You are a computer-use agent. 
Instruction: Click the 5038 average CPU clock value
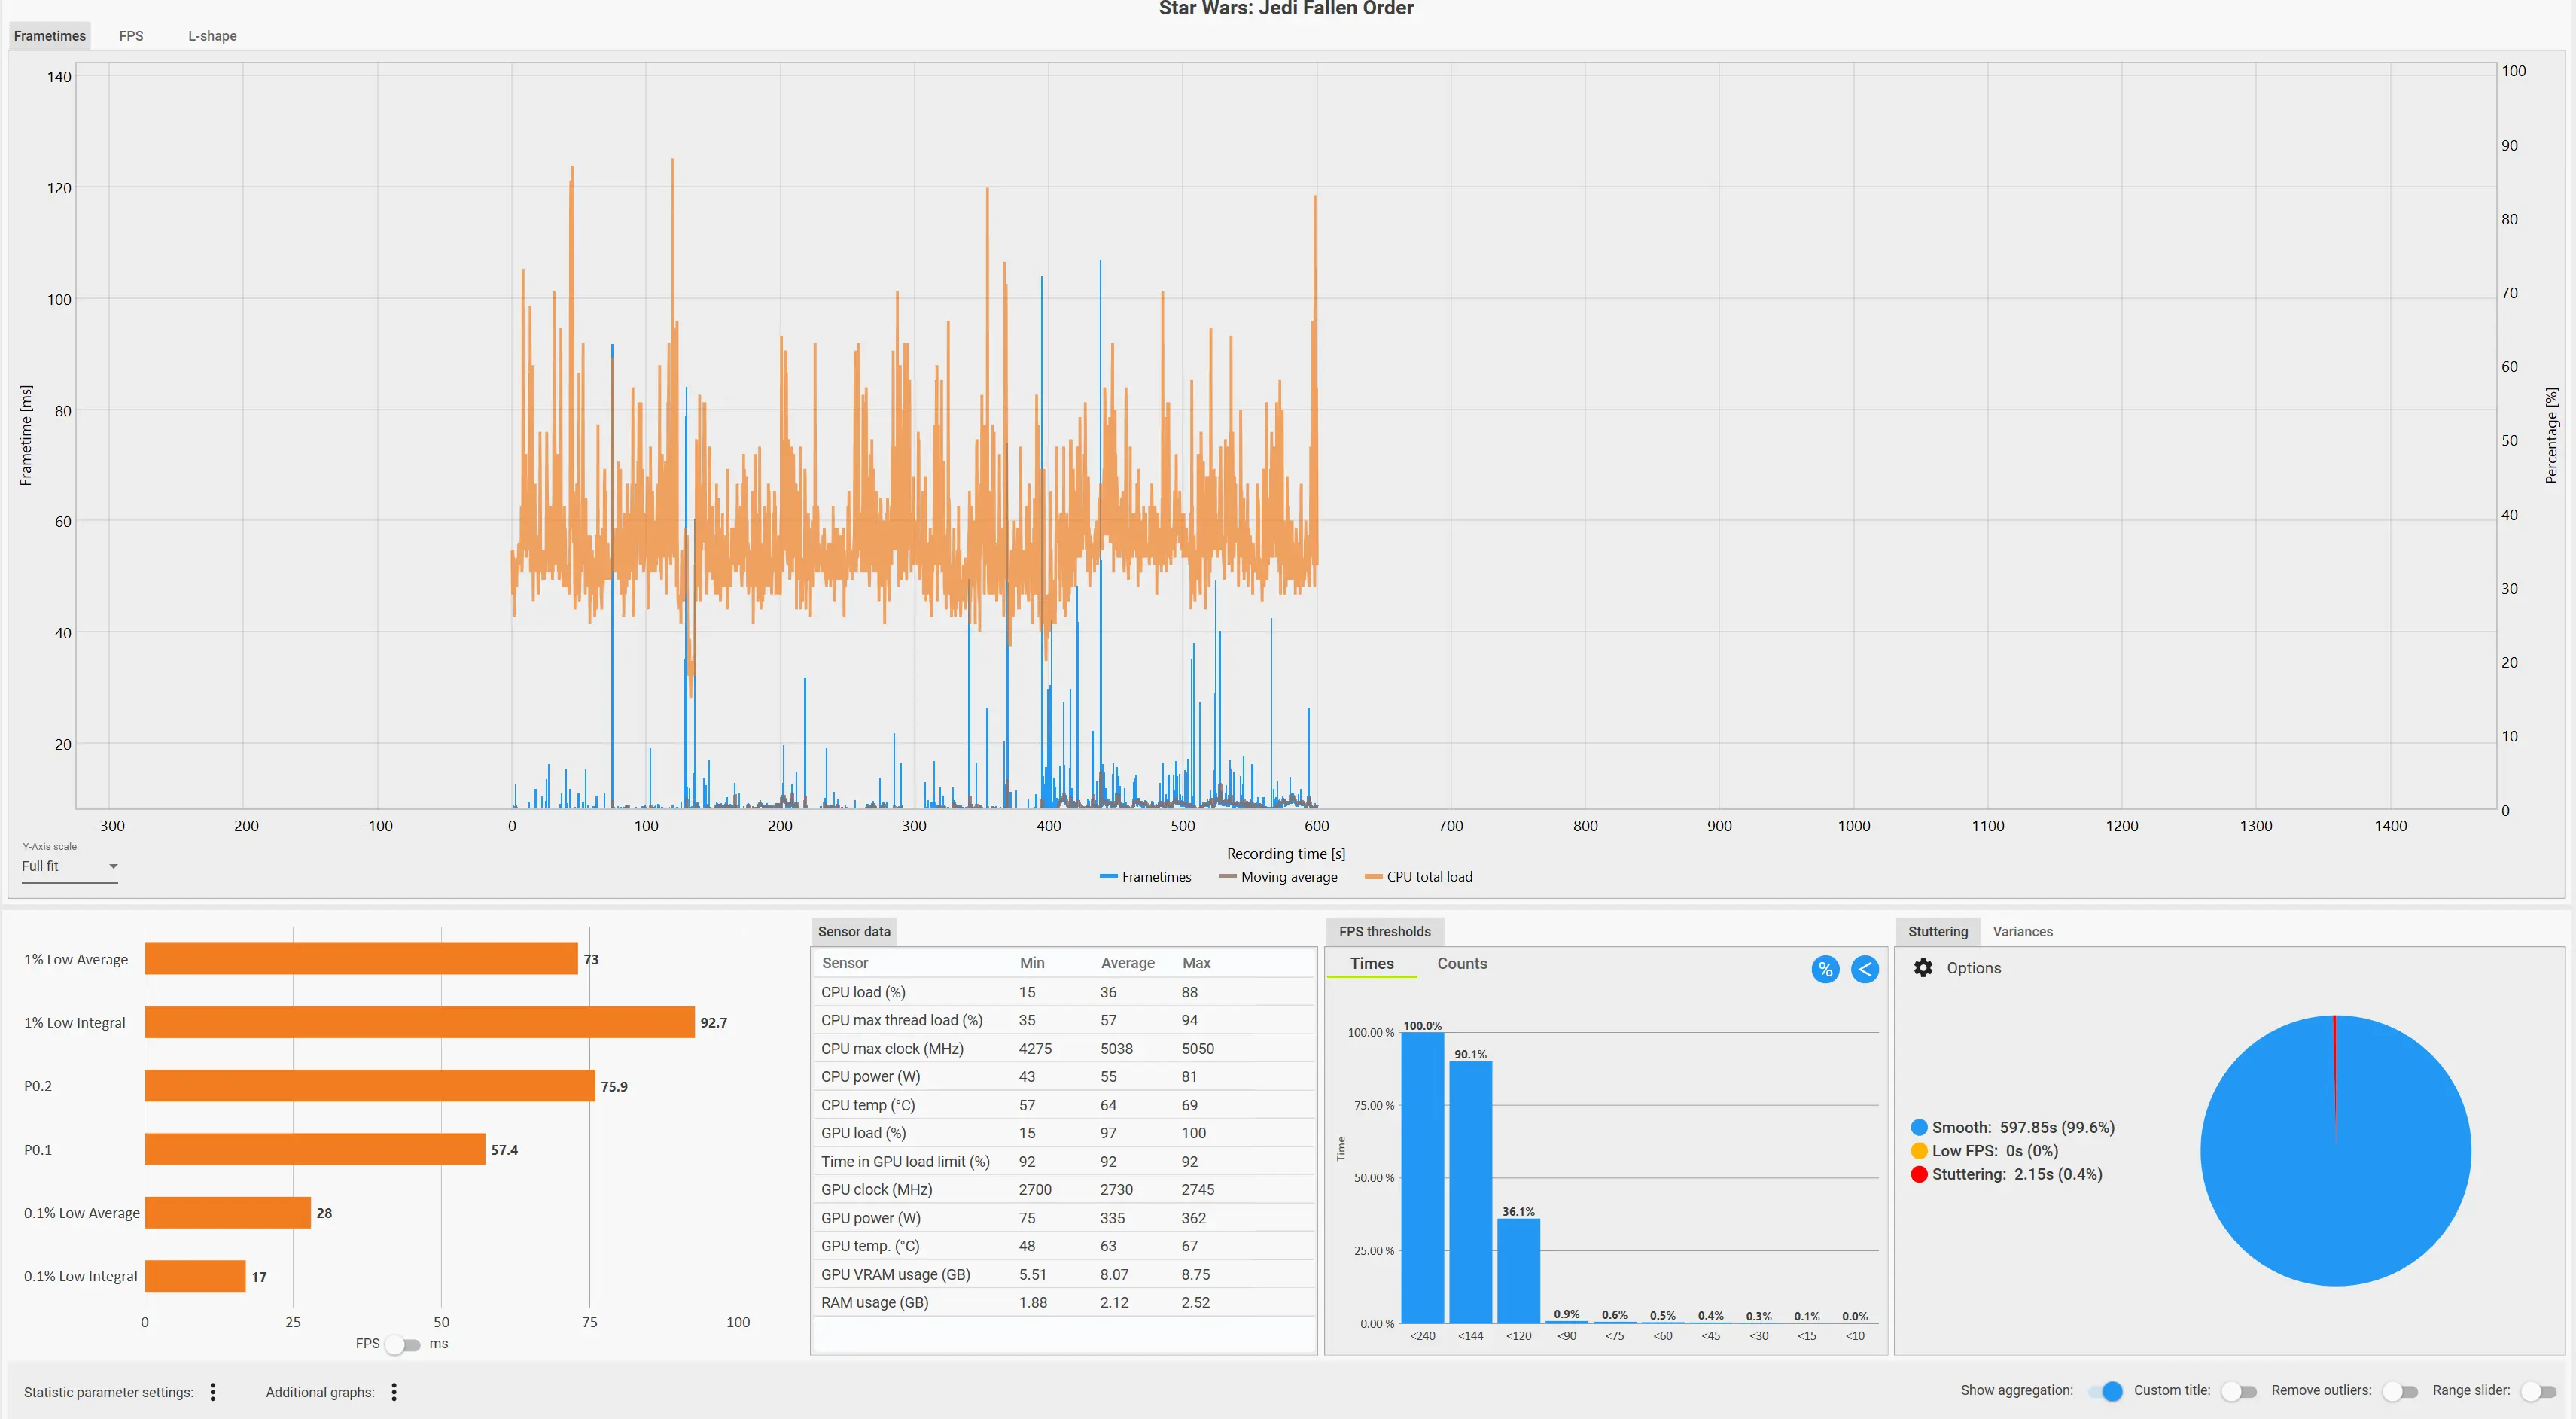(1117, 1049)
